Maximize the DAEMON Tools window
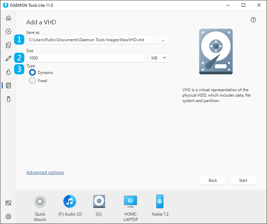267x224 pixels. (x=243, y=5)
